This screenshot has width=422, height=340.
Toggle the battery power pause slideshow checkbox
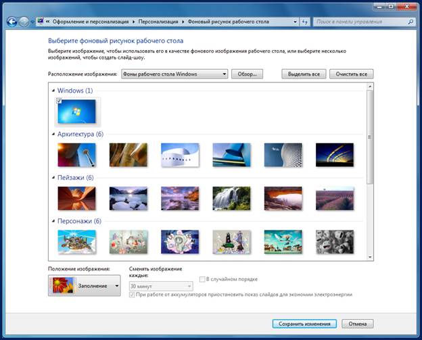132,295
